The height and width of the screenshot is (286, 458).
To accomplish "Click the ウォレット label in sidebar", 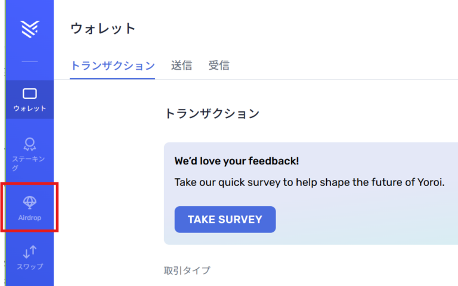I will [29, 109].
